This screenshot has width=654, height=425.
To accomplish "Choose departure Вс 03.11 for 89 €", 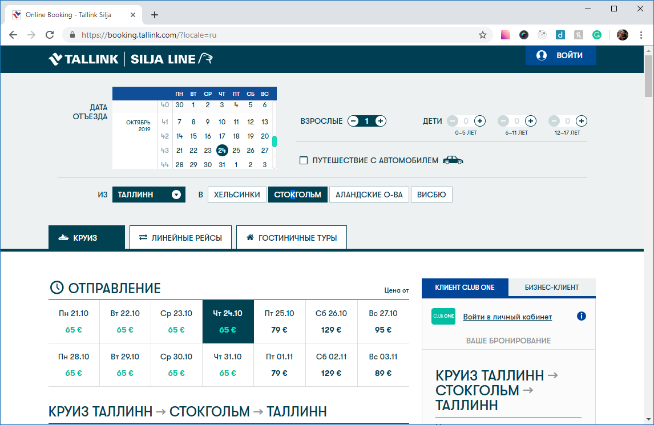I will point(383,365).
